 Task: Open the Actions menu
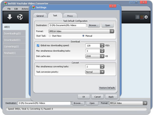[x=25, y=9]
